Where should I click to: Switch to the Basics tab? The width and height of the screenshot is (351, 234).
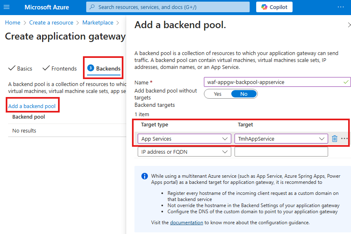coord(20,68)
